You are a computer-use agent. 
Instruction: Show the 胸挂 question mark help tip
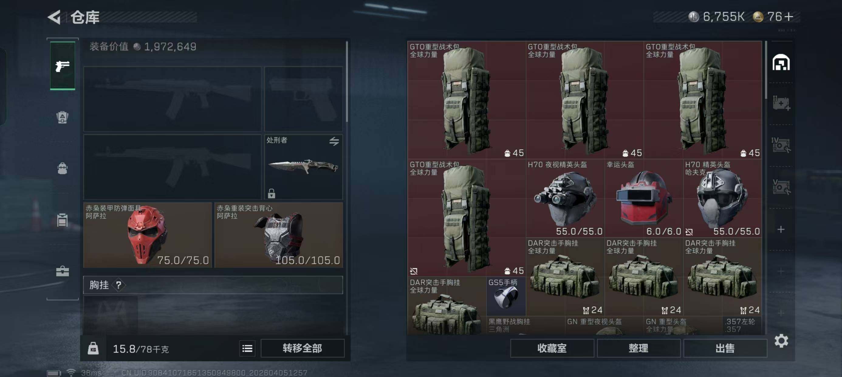coord(119,285)
